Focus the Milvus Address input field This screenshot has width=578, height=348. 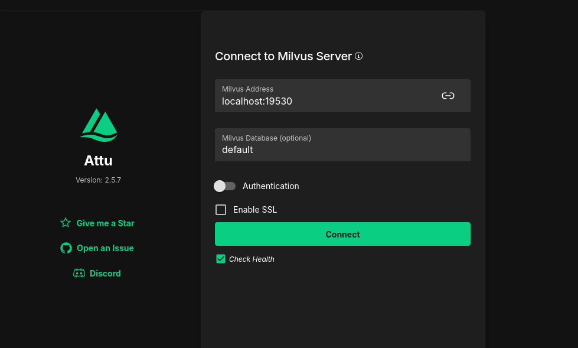342,96
